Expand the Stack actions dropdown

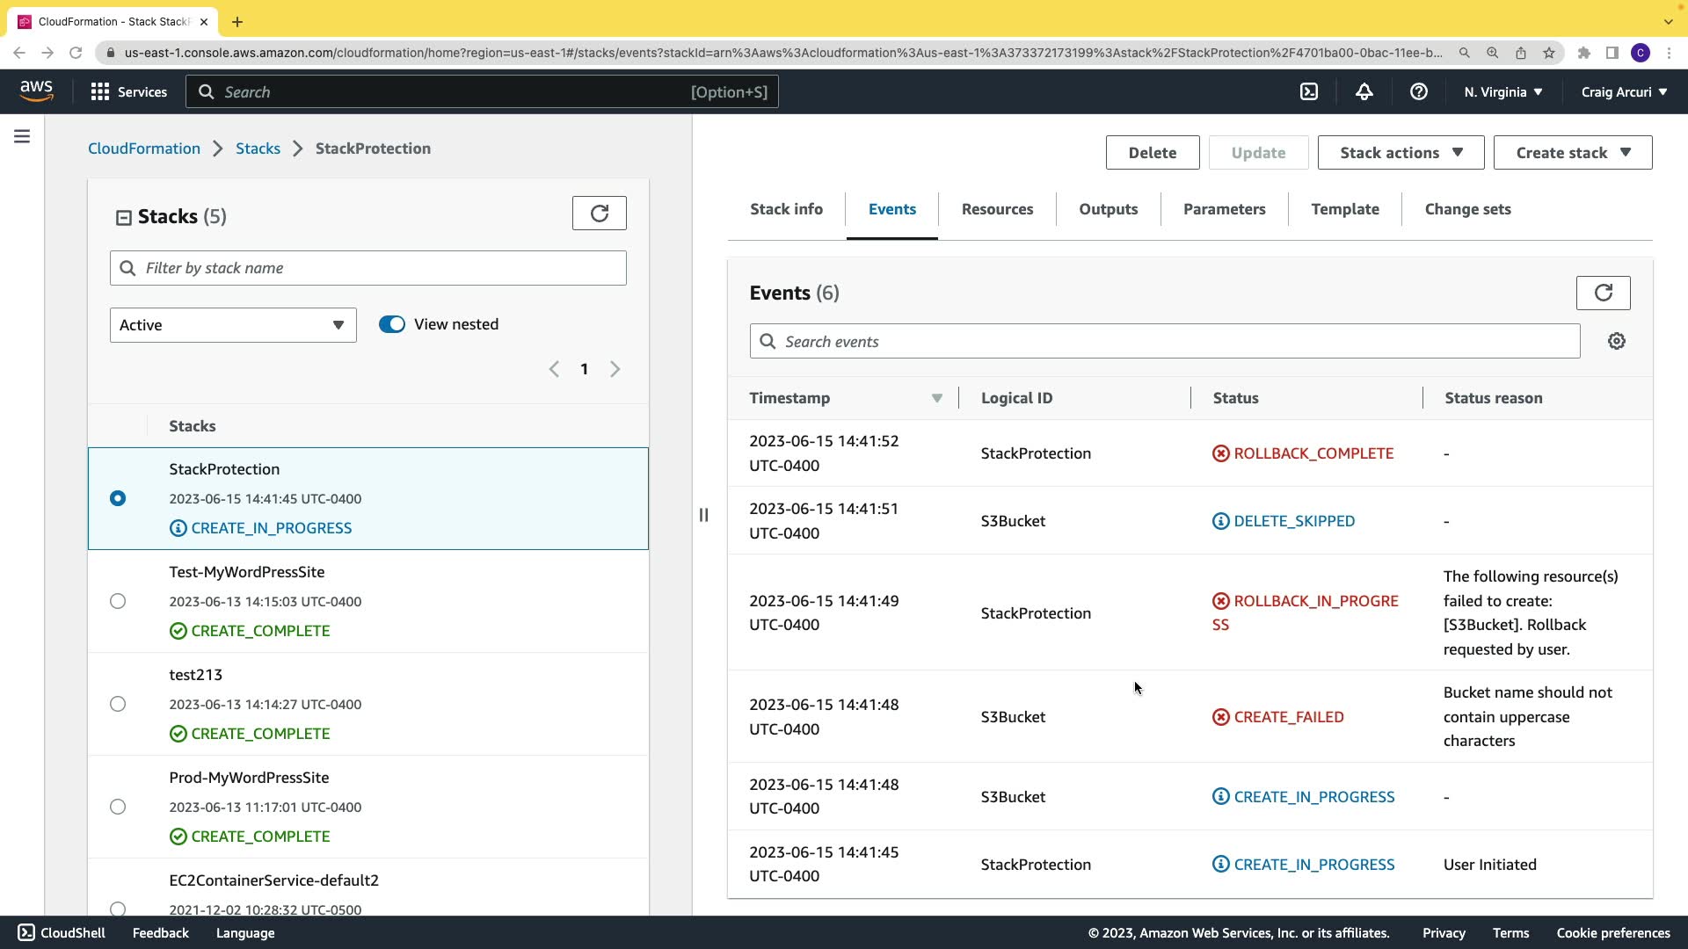pos(1400,153)
